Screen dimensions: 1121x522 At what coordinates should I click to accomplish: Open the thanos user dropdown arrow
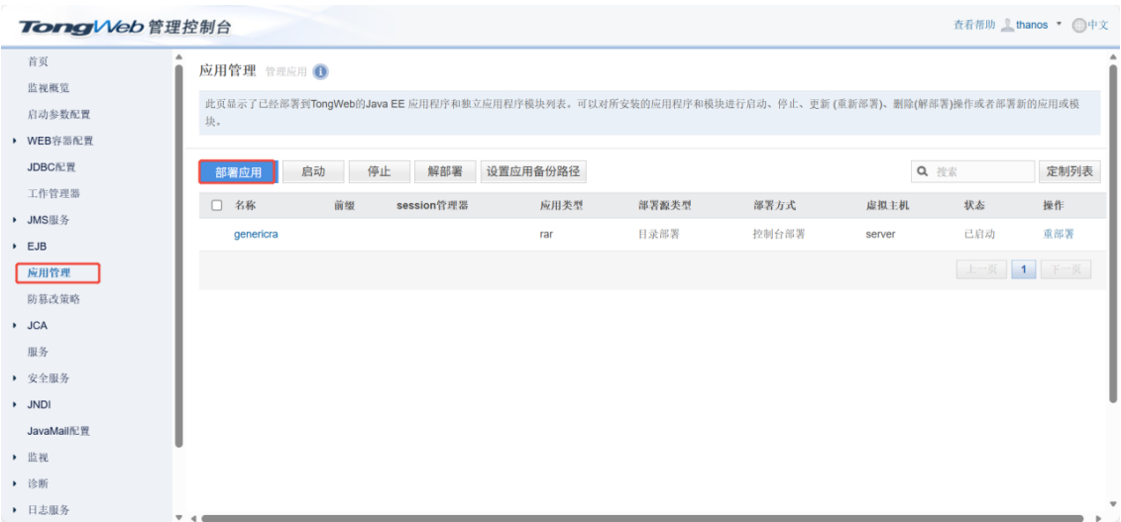coord(1058,25)
